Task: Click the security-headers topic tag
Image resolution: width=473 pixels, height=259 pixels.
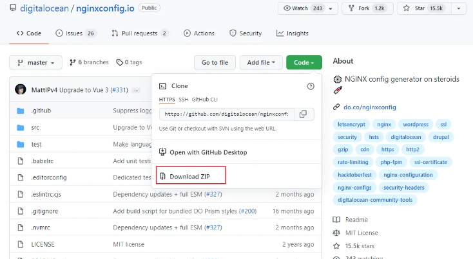Action: click(x=404, y=188)
